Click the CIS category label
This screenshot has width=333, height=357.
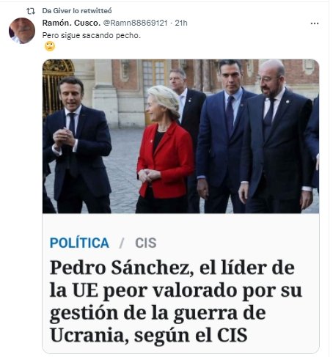click(x=146, y=243)
